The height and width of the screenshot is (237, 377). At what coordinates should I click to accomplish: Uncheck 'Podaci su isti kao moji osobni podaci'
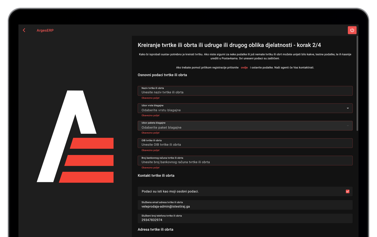(x=348, y=192)
